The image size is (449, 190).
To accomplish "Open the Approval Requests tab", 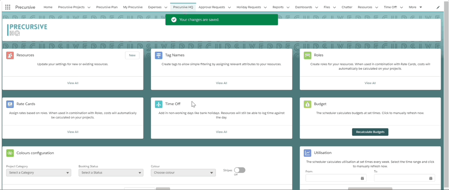I will coord(212,7).
